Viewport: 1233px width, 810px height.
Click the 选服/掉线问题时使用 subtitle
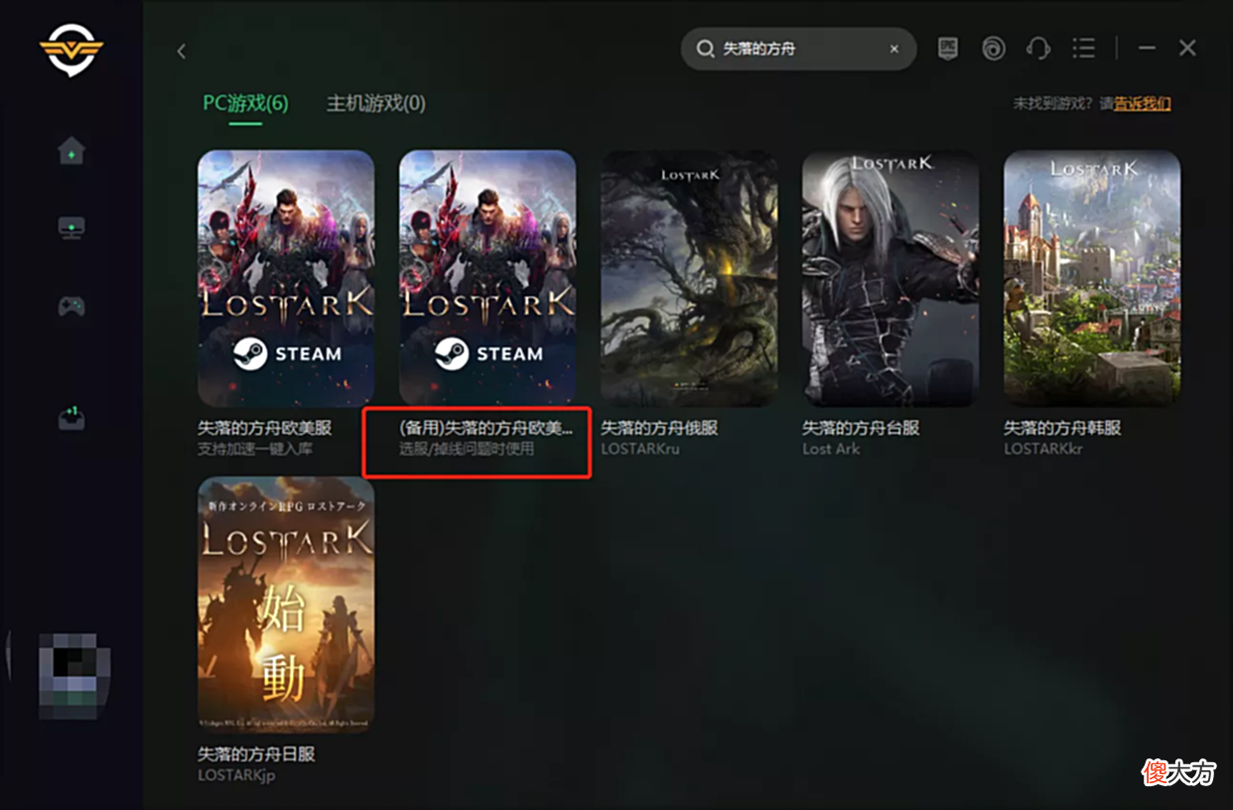click(467, 449)
